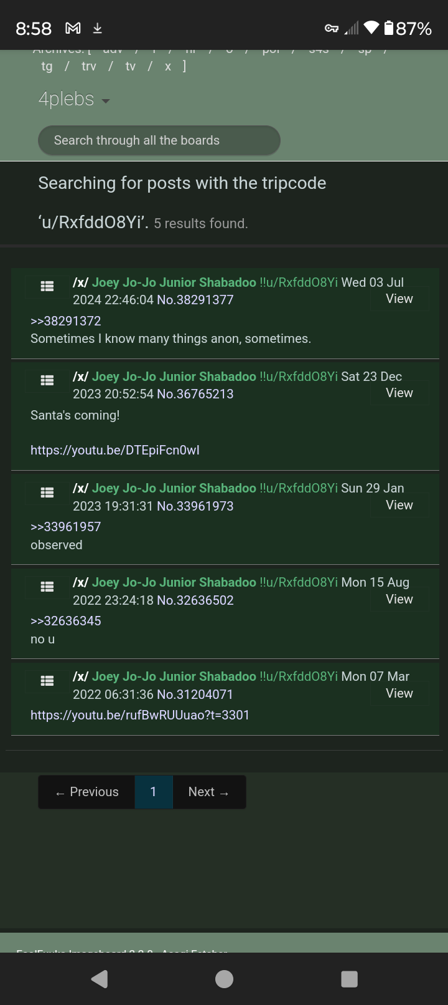Screen dimensions: 448x1005
Task: Open post menu icon for No.36765213
Action: (47, 380)
